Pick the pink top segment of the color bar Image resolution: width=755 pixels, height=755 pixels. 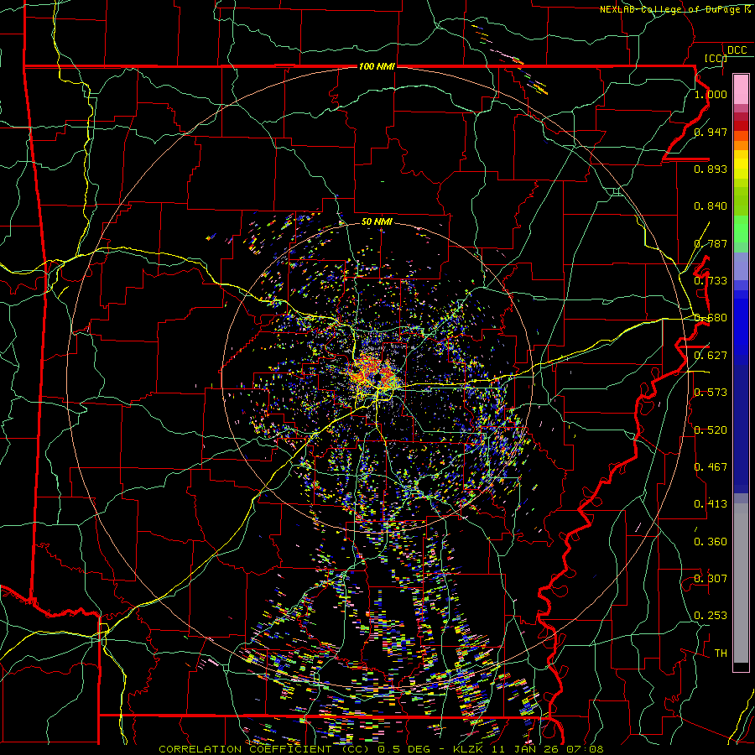[741, 89]
